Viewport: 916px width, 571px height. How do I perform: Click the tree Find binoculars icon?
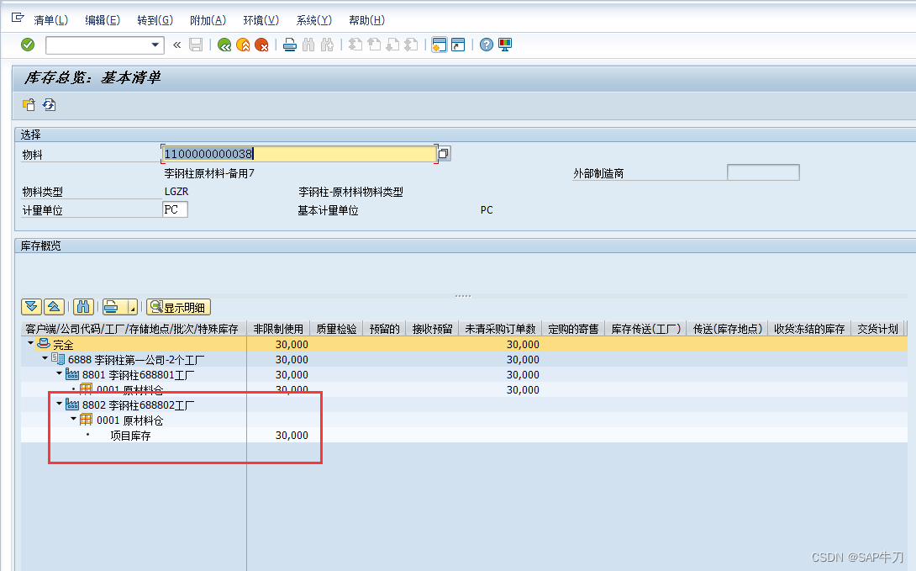(83, 307)
